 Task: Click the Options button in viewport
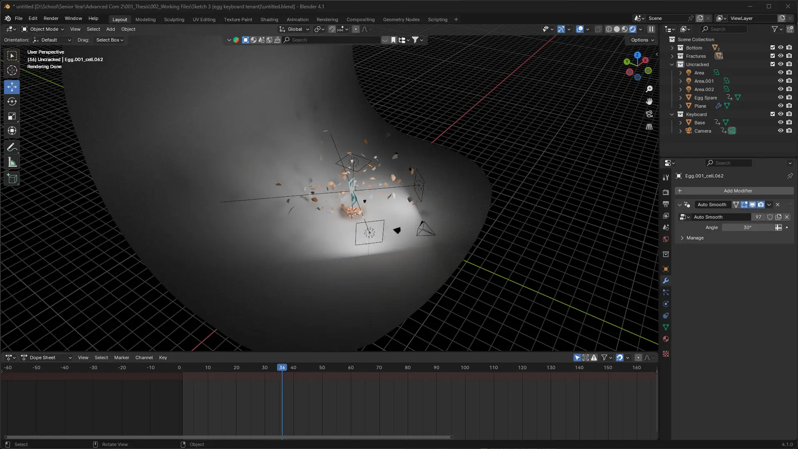tap(642, 40)
